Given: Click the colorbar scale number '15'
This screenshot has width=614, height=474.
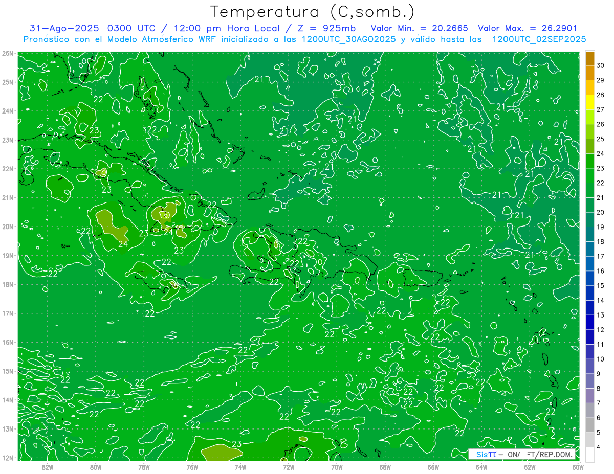Looking at the screenshot, I should (x=601, y=286).
